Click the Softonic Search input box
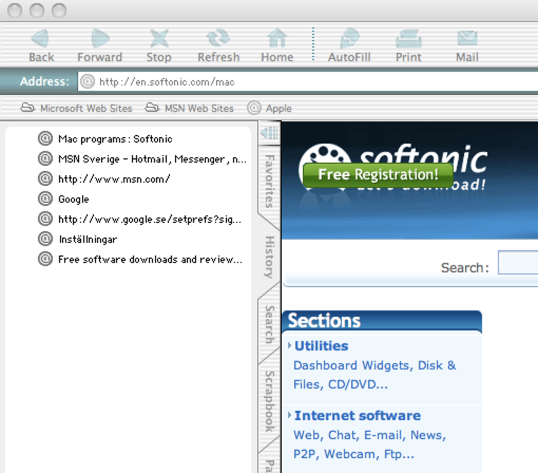This screenshot has width=538, height=473. tap(518, 263)
